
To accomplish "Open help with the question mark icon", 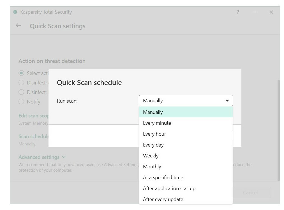I will (x=238, y=12).
